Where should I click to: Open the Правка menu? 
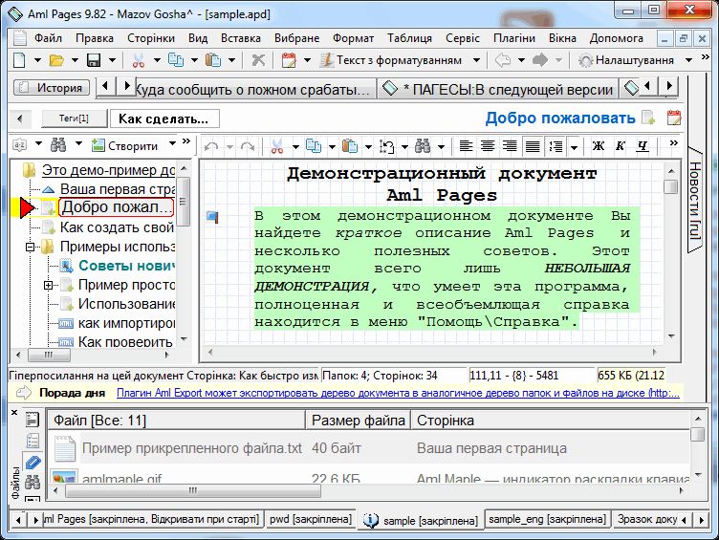pos(95,38)
